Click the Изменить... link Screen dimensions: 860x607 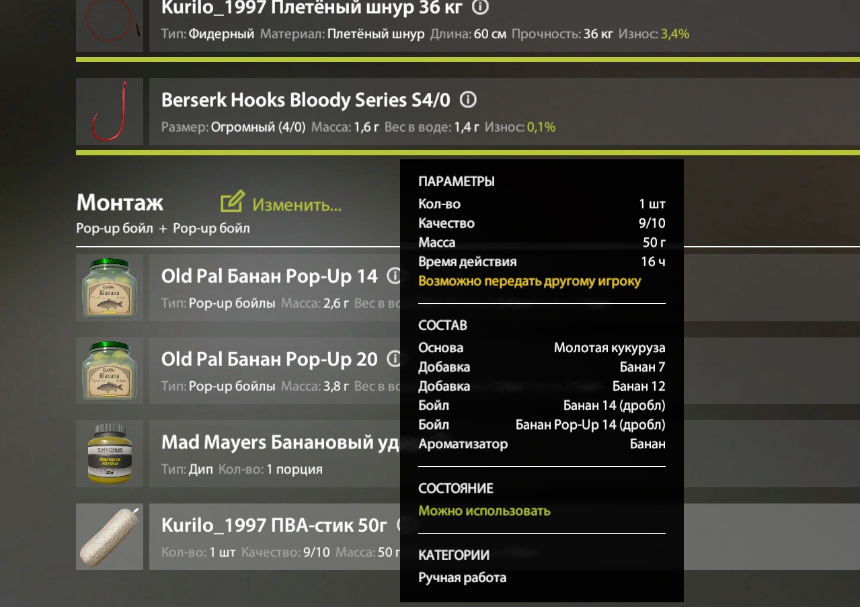coord(297,204)
